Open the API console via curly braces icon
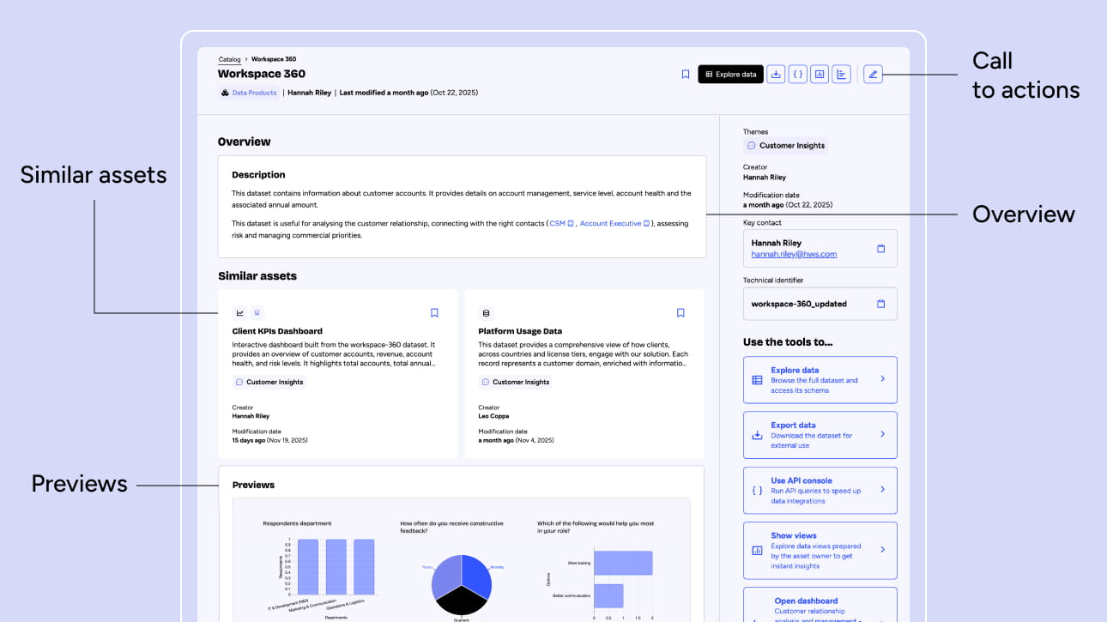Viewport: 1107px width, 622px height. coord(798,75)
